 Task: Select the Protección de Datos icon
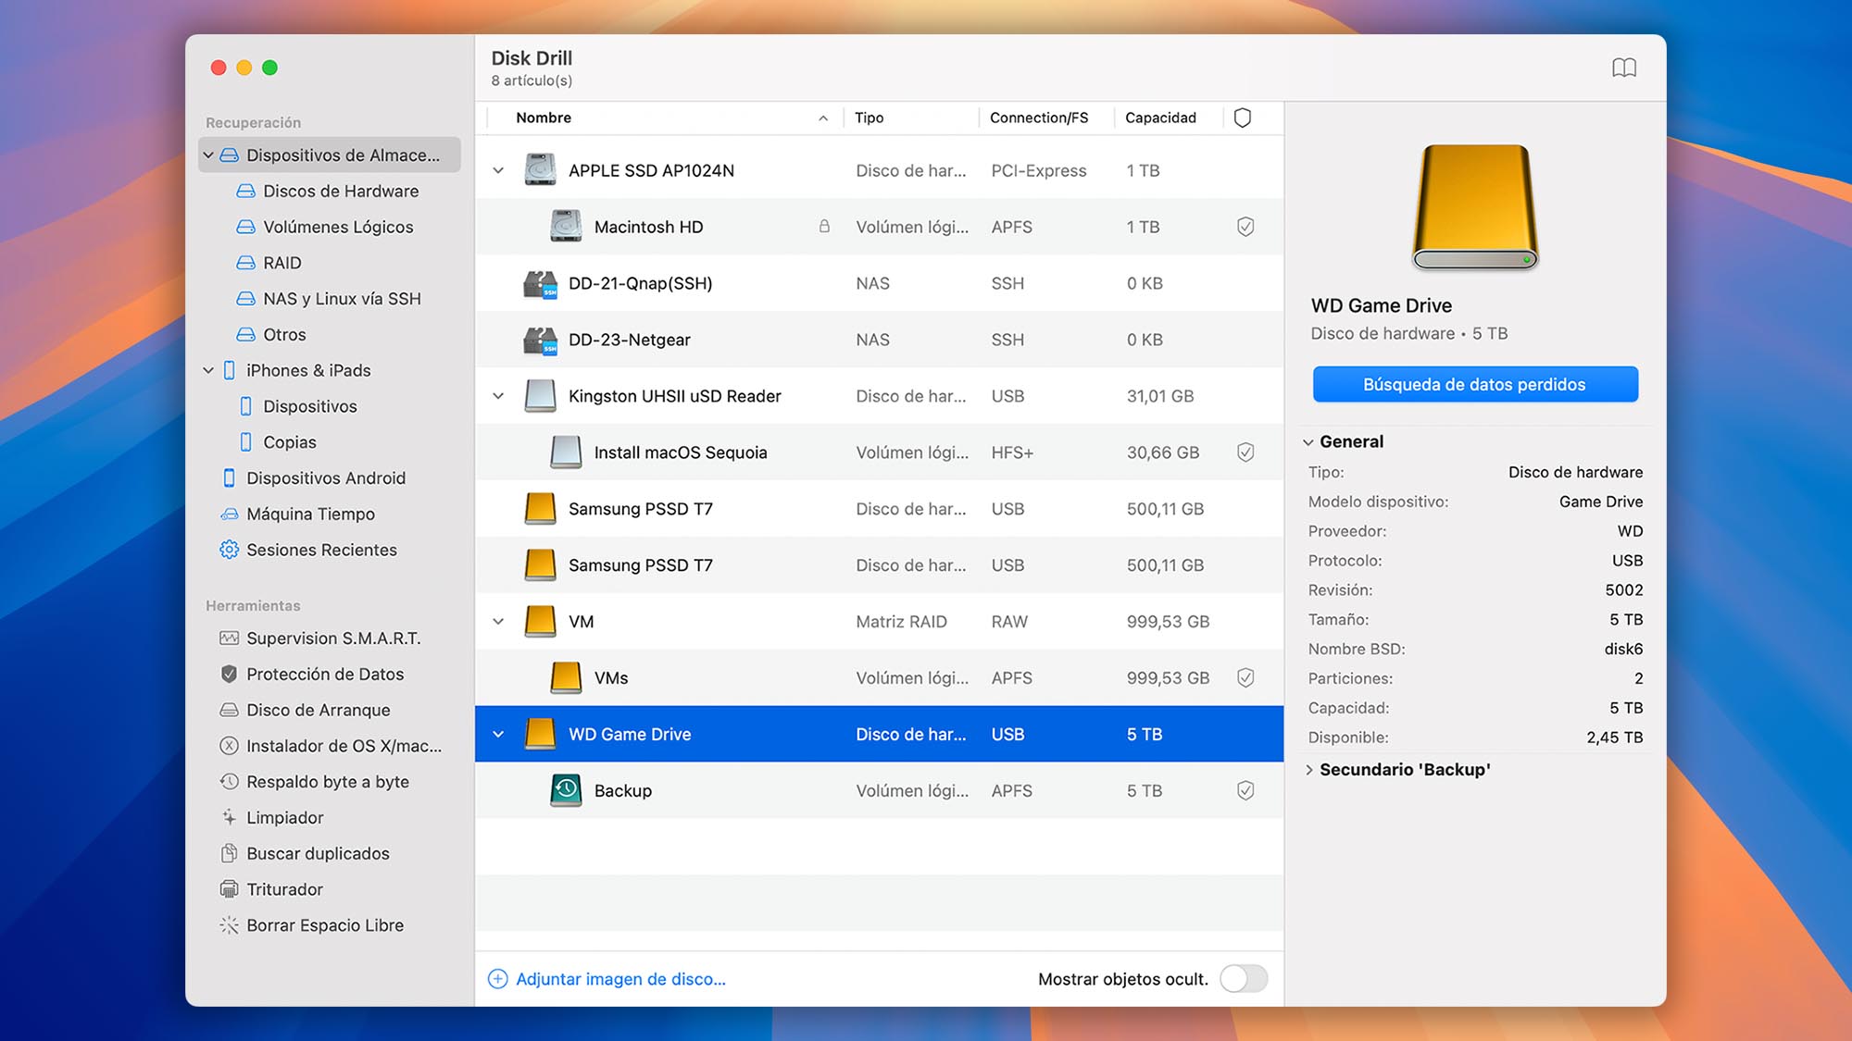click(227, 674)
